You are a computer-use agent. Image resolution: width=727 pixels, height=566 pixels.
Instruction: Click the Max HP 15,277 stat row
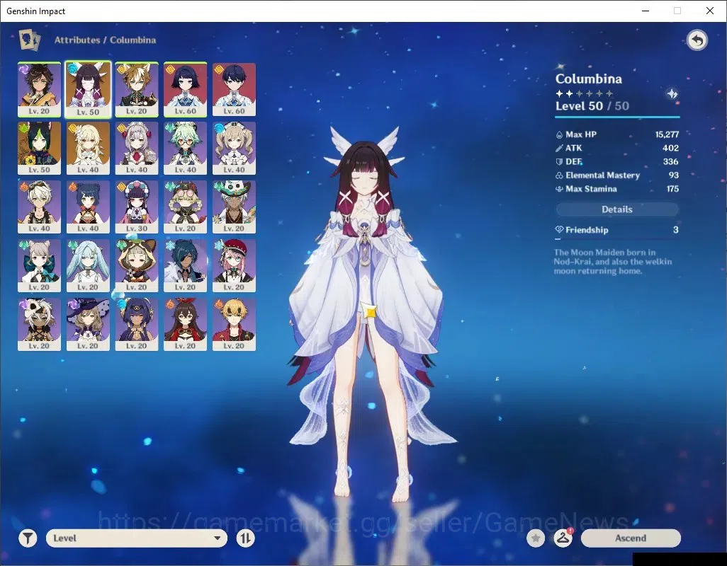616,134
